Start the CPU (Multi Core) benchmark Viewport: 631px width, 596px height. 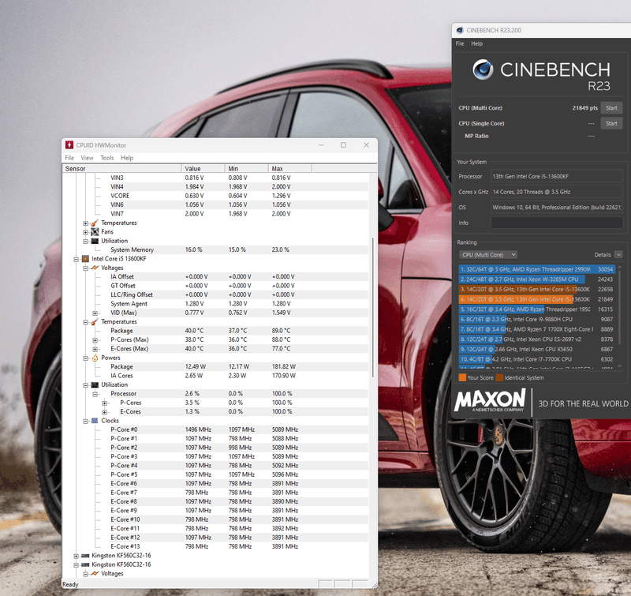pyautogui.click(x=612, y=108)
